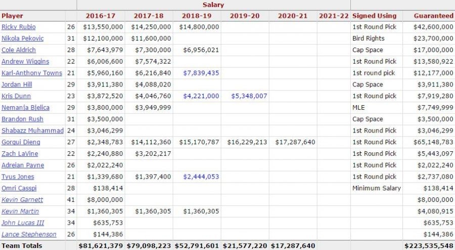
Task: Select Gorgui Dieng's $65,148,783 guaranteed cell
Action: click(434, 142)
